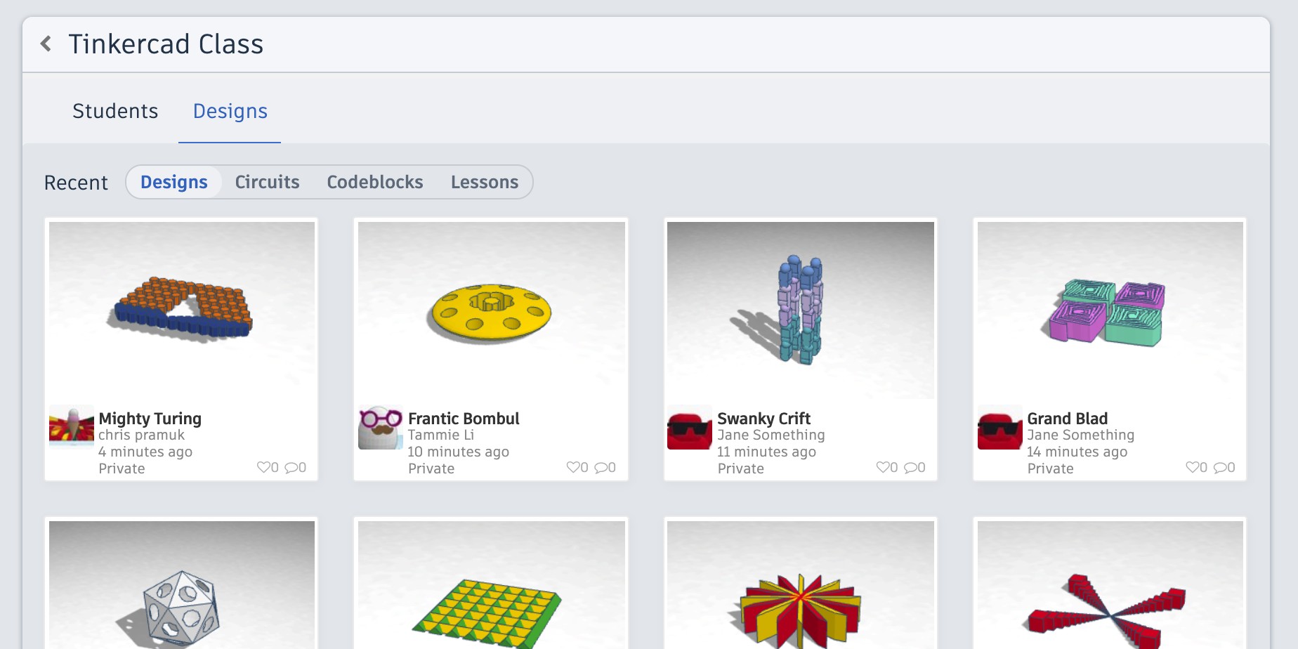Switch filter to Codeblocks
Screen dimensions: 1298x649
[375, 182]
